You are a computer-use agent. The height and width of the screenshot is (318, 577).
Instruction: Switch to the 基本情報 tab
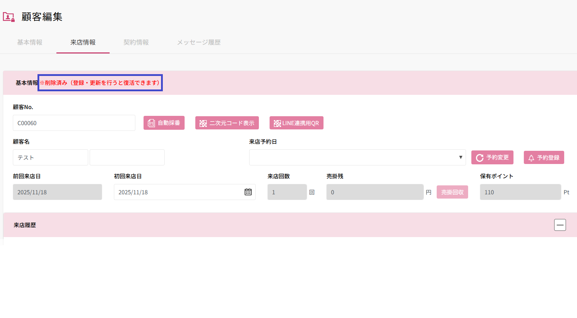[x=30, y=42]
